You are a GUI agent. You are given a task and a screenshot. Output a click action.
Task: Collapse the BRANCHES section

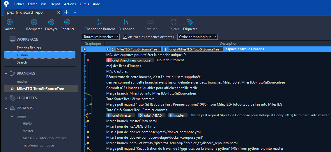click(x=6, y=73)
